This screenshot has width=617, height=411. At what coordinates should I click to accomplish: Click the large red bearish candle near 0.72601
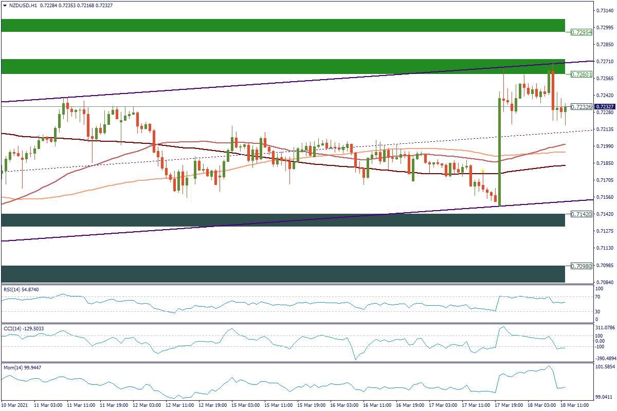tap(553, 90)
